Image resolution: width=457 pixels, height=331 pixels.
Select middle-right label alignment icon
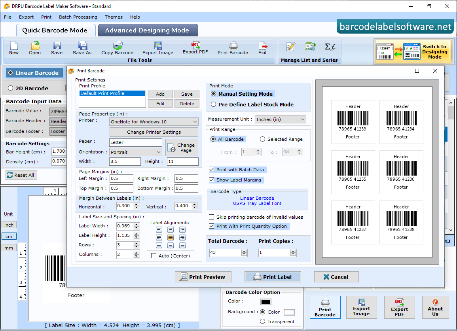pos(182,238)
